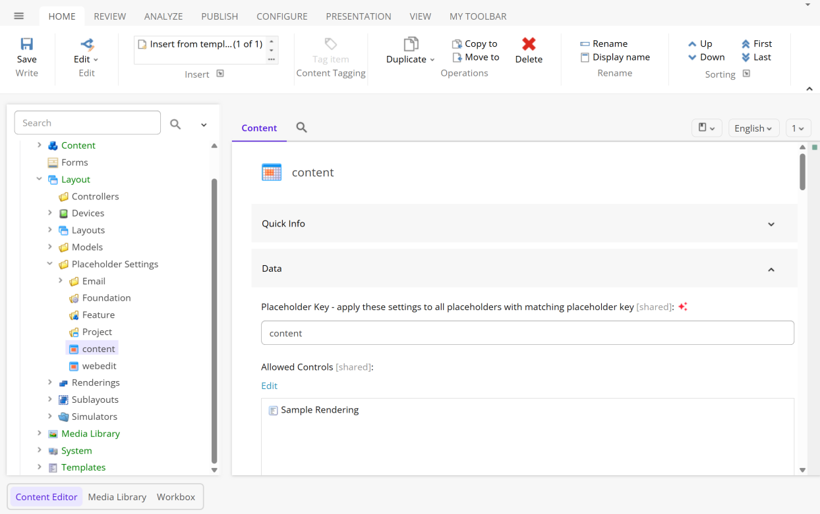This screenshot has height=514, width=820.
Task: Click Insert from template list more button
Action: click(x=272, y=59)
